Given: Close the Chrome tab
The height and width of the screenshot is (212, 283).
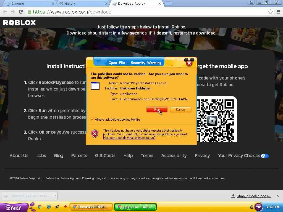Looking at the screenshot, I should [x=53, y=4].
